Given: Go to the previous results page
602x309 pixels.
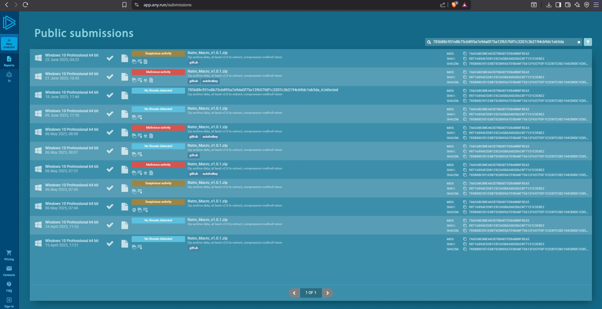Looking at the screenshot, I should (294, 293).
